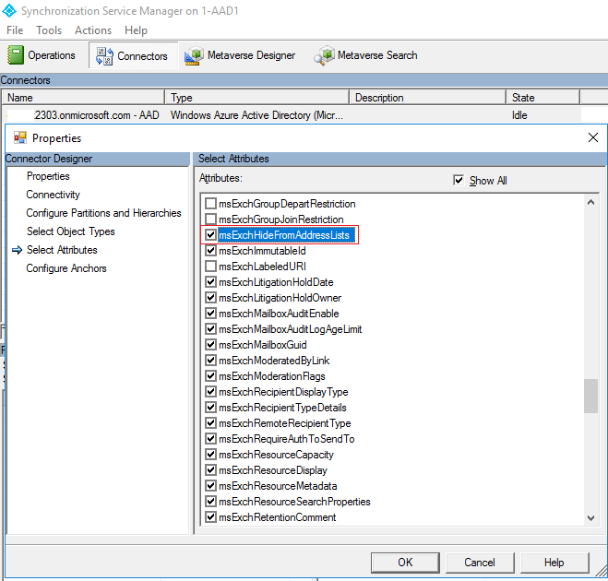Viewport: 608px width, 581px height.
Task: Check msExchGroupDepartRestriction attribute
Action: pos(210,204)
